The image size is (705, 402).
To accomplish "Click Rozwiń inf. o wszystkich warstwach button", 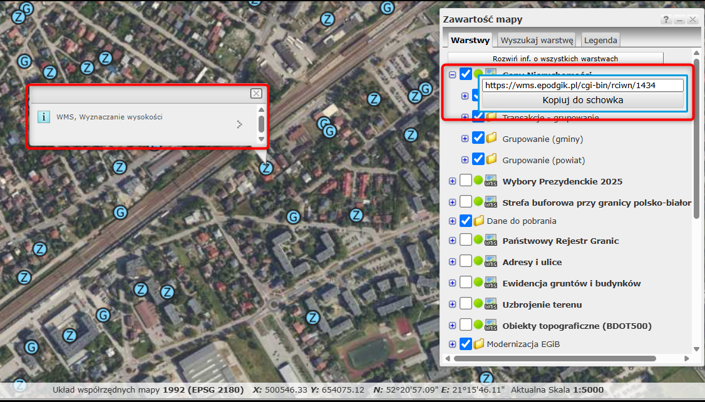I will pos(555,59).
